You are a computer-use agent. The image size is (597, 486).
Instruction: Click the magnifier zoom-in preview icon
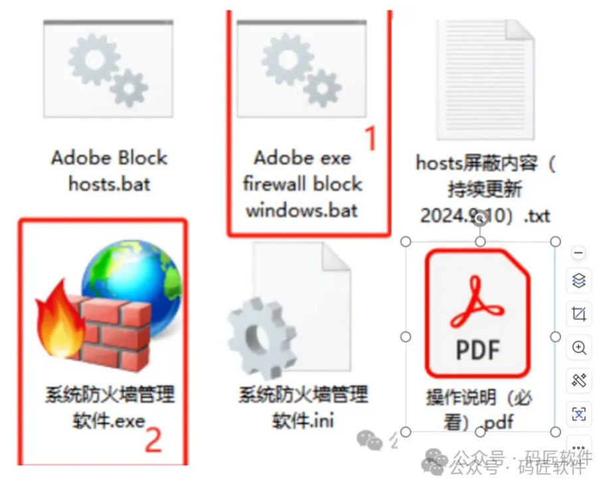(x=578, y=347)
